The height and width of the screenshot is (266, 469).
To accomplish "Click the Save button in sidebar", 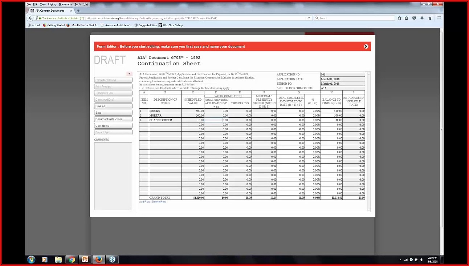I will click(113, 113).
